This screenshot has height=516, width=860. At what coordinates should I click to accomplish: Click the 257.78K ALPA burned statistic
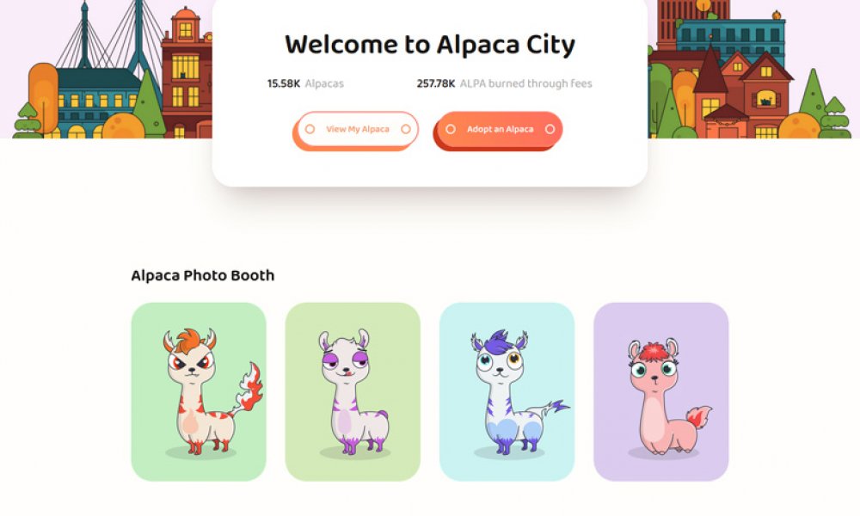504,83
